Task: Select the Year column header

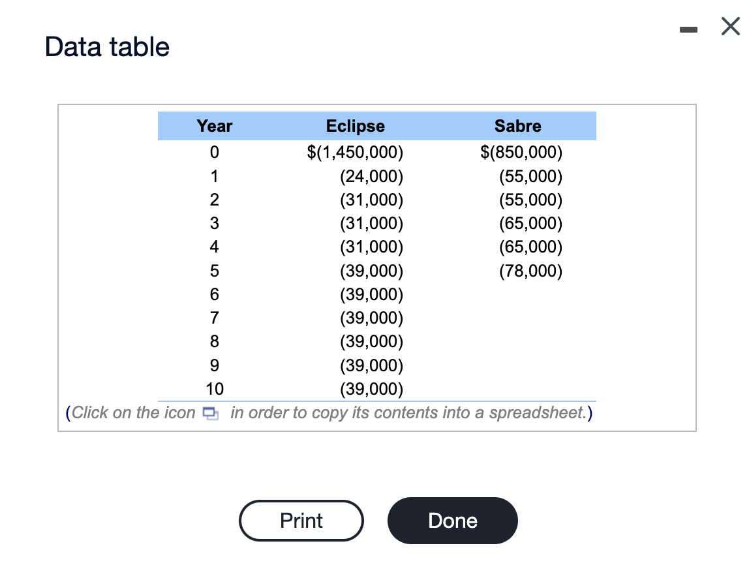Action: pos(214,126)
